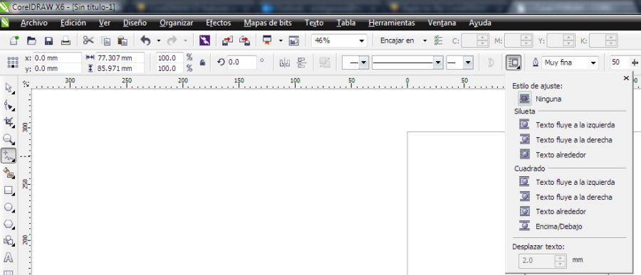
Task: Select the Polygon tool
Action: (9, 224)
